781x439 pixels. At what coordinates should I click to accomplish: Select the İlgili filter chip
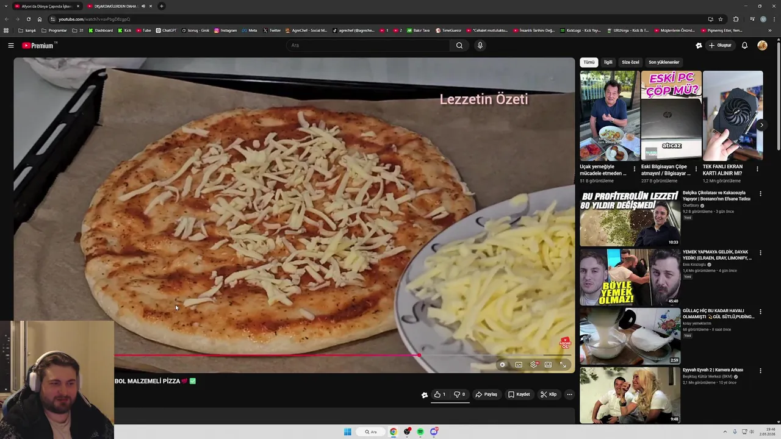point(608,62)
